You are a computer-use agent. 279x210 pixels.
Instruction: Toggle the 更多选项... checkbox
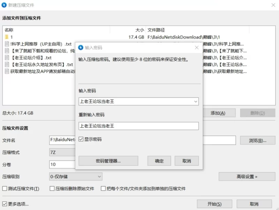[x=5, y=204]
